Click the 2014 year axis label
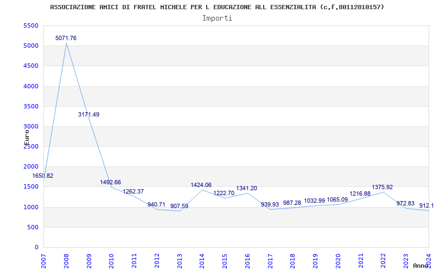Image resolution: width=434 pixels, height=271 pixels. [x=202, y=259]
